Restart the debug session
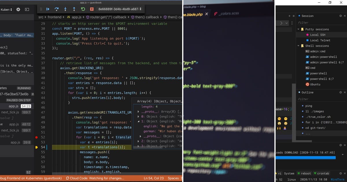This screenshot has height=182, width=347. (x=83, y=9)
